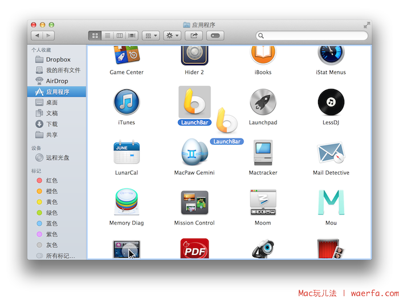The width and height of the screenshot is (399, 299).
Task: Filter by the purple 紫色 tag
Action: click(57, 234)
